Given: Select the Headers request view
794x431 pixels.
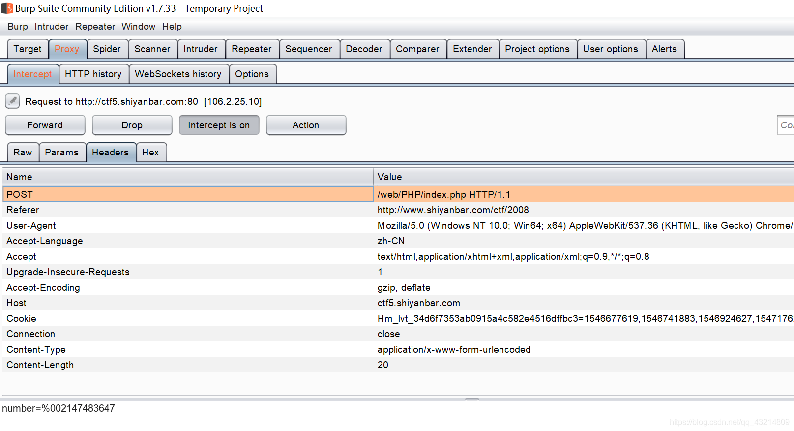Looking at the screenshot, I should pyautogui.click(x=110, y=153).
